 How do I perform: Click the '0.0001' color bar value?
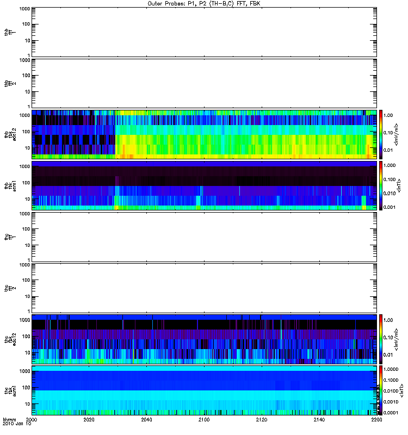(x=391, y=413)
